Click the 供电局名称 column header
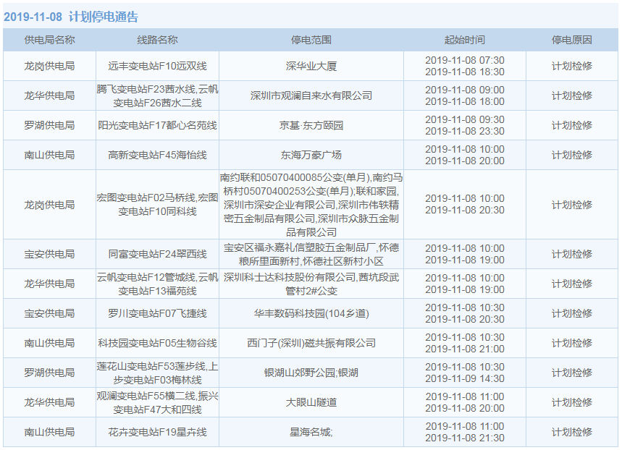Screen dimensions: 622x450 (x=49, y=40)
